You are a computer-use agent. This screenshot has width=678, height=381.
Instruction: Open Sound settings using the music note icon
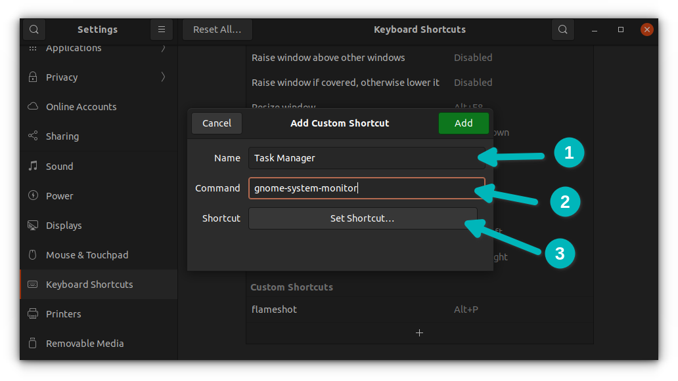coord(32,166)
